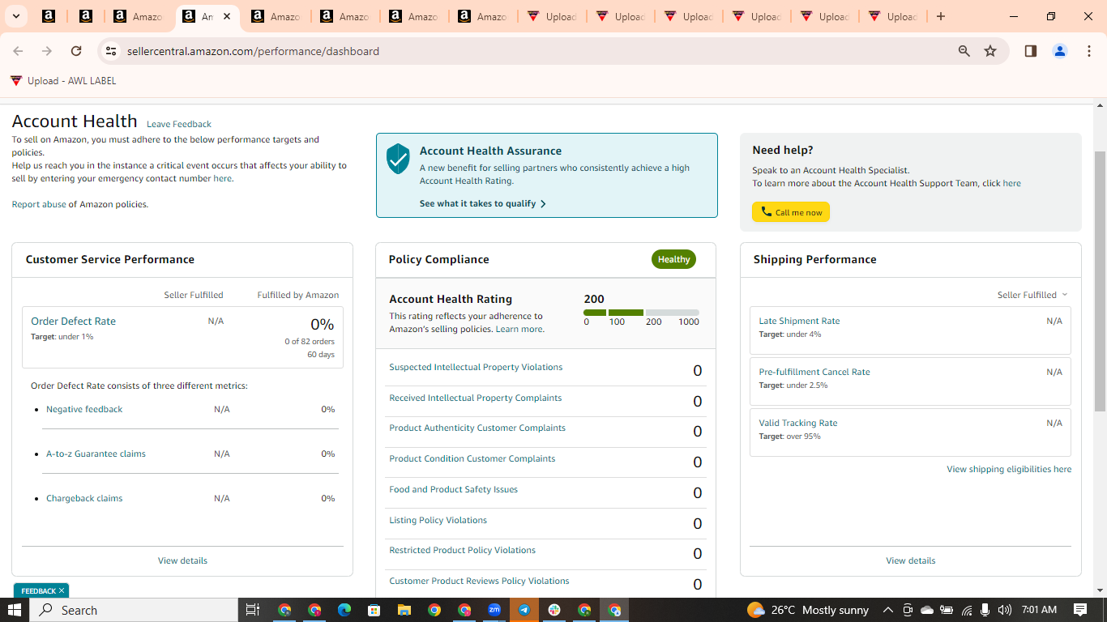Close the Feedback tag with its X
Screen dimensions: 1107x622
pos(62,590)
